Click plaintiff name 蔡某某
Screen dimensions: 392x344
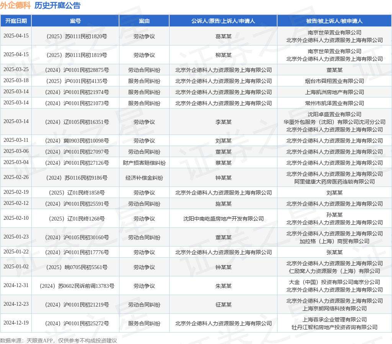223,163
